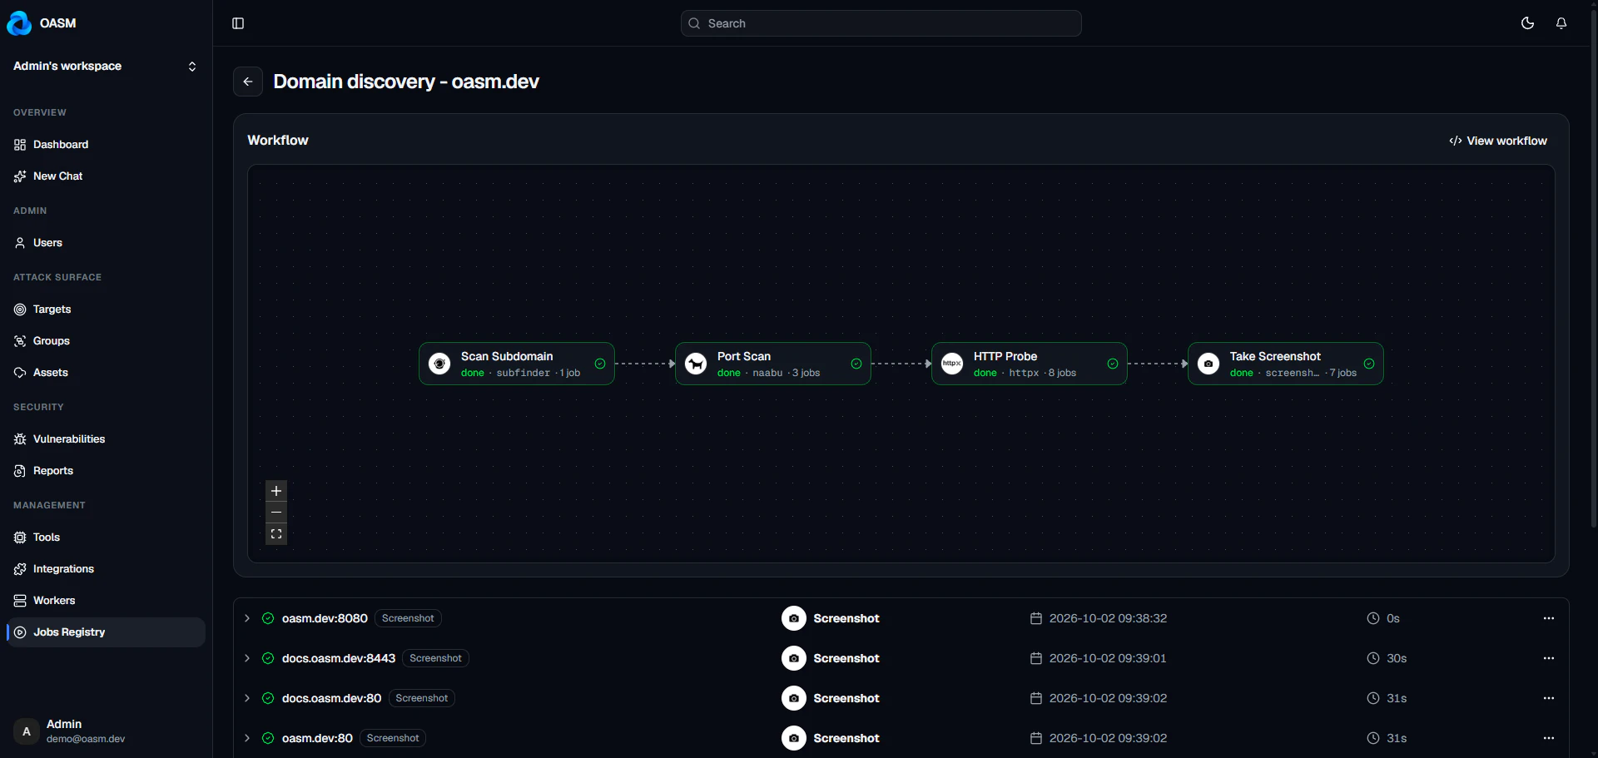The height and width of the screenshot is (758, 1598).
Task: Zoom out on the workflow canvas
Action: [276, 513]
